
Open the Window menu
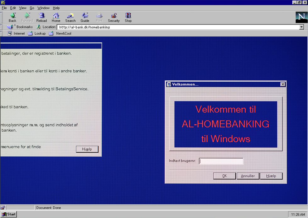[x=43, y=8]
